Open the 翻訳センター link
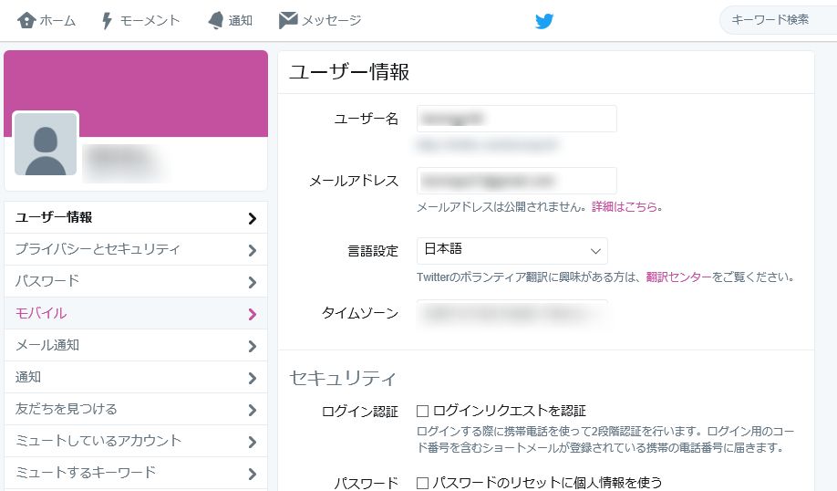The width and height of the screenshot is (837, 491). (679, 277)
